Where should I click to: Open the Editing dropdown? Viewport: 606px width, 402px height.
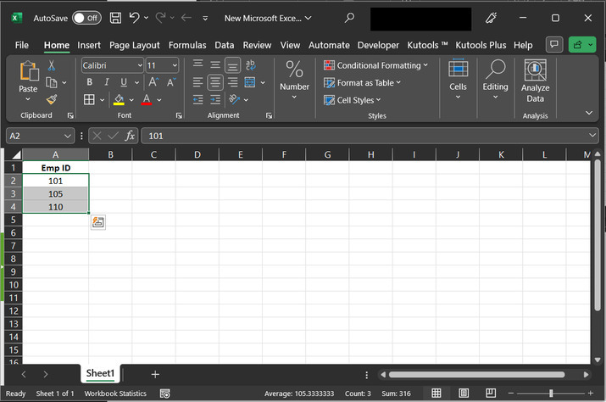(x=495, y=80)
